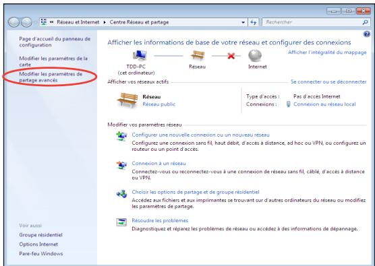Viewport: 375px width, 266px height.
Task: Click the icon for Configurer une nouvelle connexion
Action: pos(121,136)
